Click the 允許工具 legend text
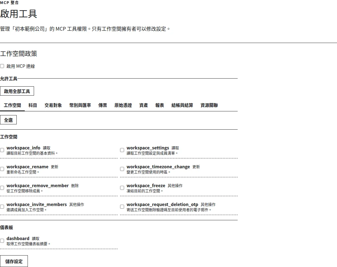The height and width of the screenshot is (267, 337). pyautogui.click(x=9, y=79)
